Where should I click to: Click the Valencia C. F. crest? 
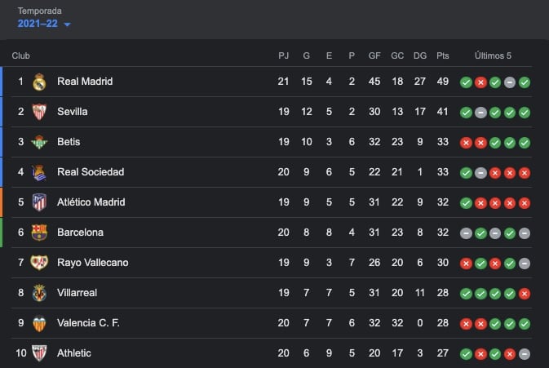click(x=38, y=323)
